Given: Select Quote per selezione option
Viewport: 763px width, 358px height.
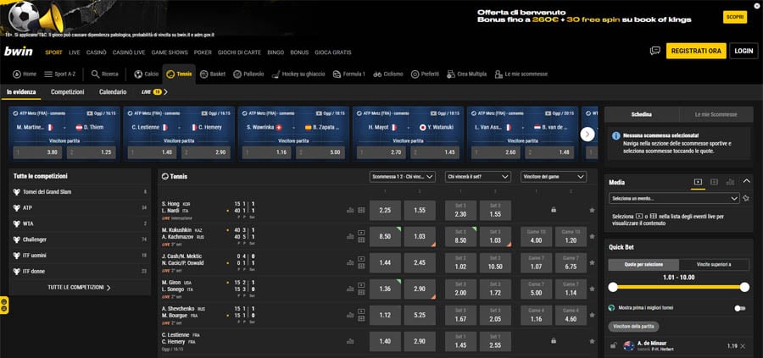Looking at the screenshot, I should point(643,265).
